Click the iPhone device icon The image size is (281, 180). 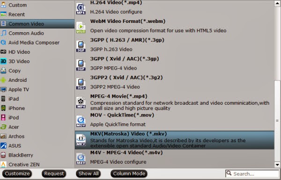click(x=3, y=108)
